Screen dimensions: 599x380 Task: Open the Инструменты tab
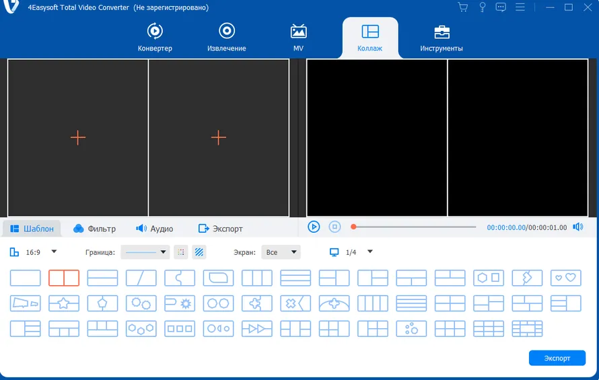point(442,38)
